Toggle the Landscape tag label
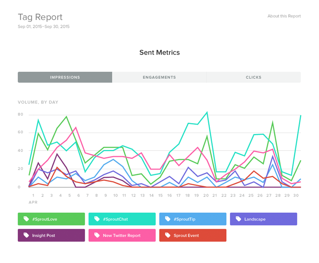This screenshot has height=263, width=319. pos(263,219)
